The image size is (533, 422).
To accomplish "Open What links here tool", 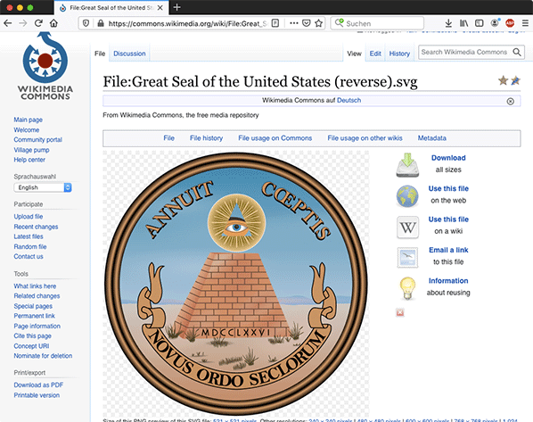I will click(x=35, y=285).
